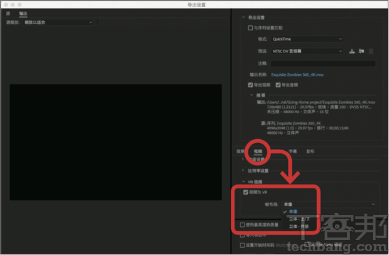Image resolution: width=389 pixels, height=255 pixels.
Task: Choose 立体 - 上/下 layout option
Action: coord(299,219)
